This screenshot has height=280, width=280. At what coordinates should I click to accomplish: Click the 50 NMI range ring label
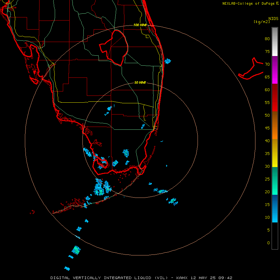[x=140, y=82]
